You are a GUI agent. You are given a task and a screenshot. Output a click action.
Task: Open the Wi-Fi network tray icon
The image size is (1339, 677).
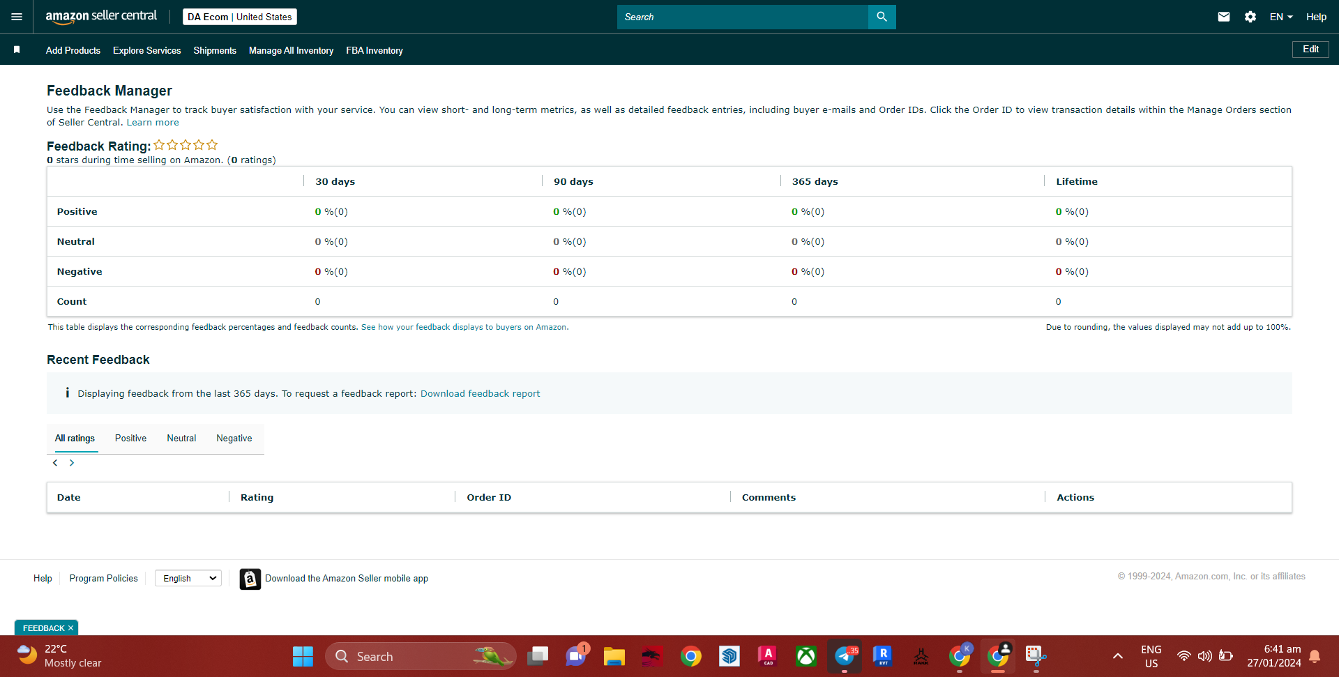click(x=1183, y=656)
